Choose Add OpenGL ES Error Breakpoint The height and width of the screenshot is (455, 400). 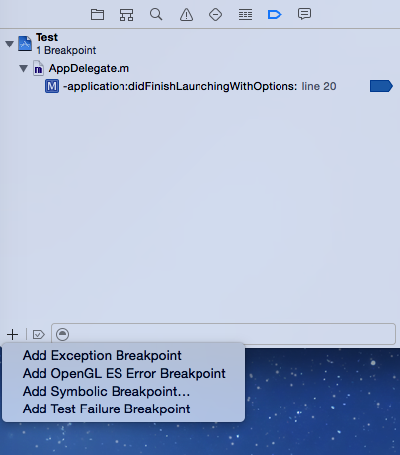click(x=123, y=374)
